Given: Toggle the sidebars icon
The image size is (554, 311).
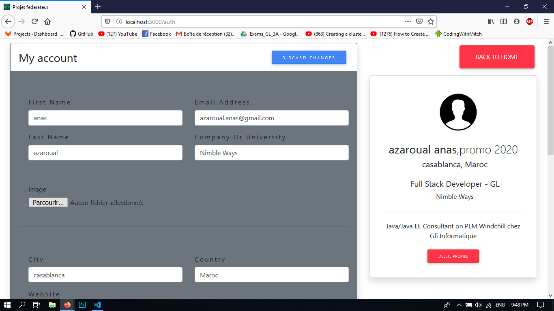Looking at the screenshot, I should pos(504,21).
